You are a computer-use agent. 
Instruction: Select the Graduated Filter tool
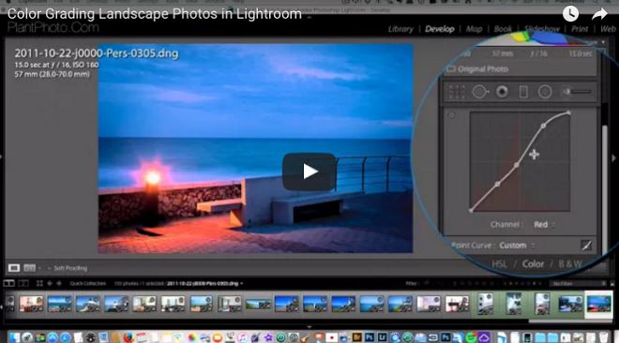coord(523,92)
